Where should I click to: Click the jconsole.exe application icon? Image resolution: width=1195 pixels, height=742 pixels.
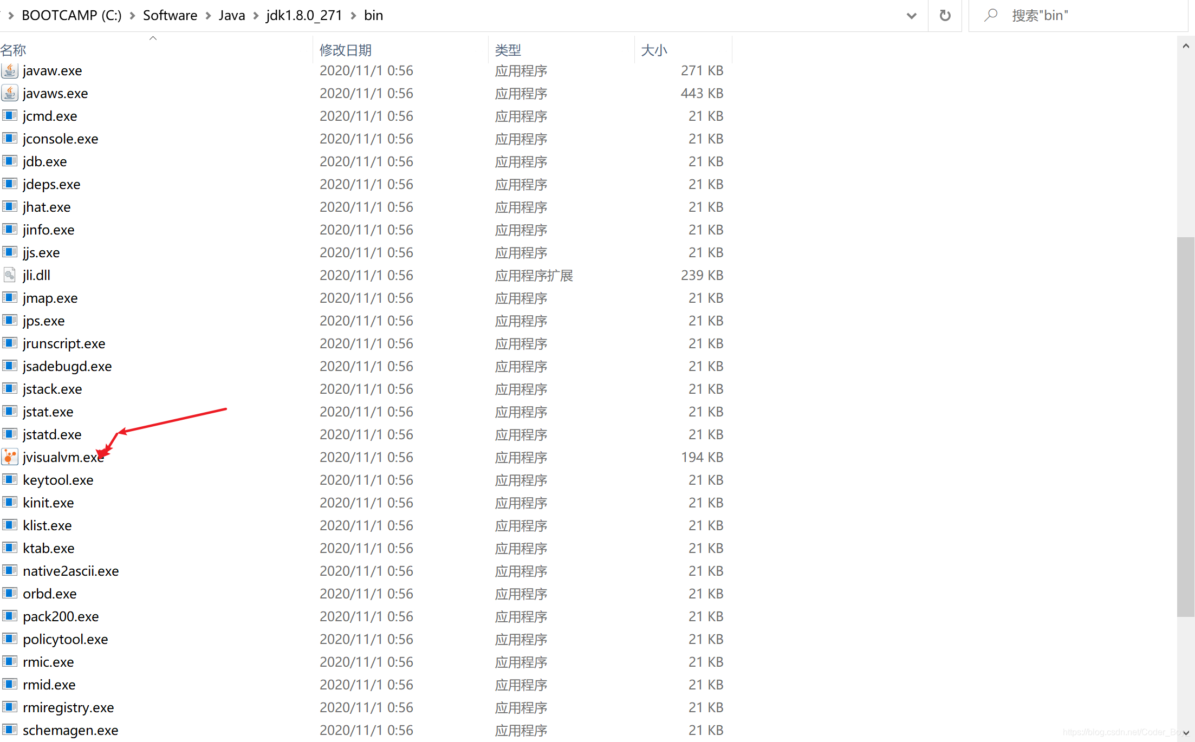[x=10, y=139]
